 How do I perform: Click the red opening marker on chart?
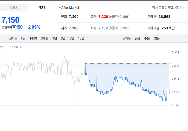(x=85, y=61)
